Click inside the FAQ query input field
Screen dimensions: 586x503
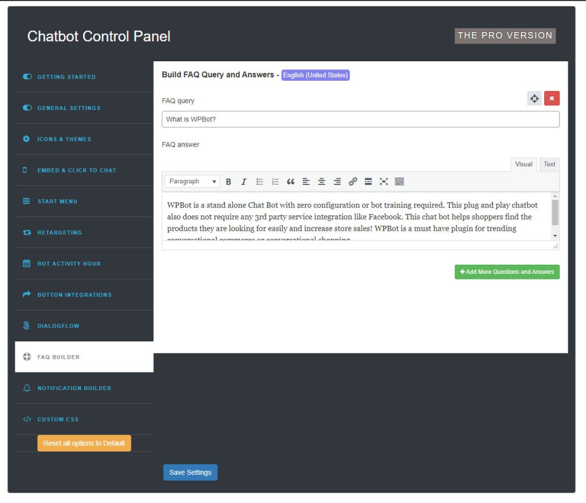(361, 119)
